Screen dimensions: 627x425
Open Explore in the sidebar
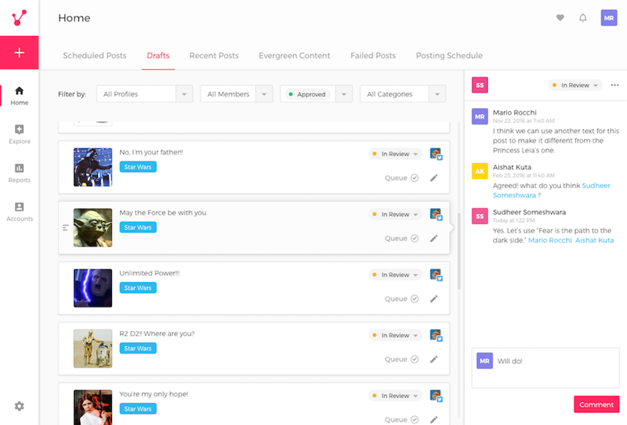pyautogui.click(x=19, y=134)
